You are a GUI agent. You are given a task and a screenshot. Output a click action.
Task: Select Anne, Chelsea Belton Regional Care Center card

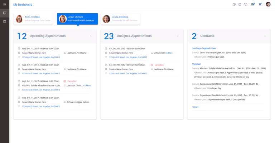pyautogui.click(x=33, y=19)
